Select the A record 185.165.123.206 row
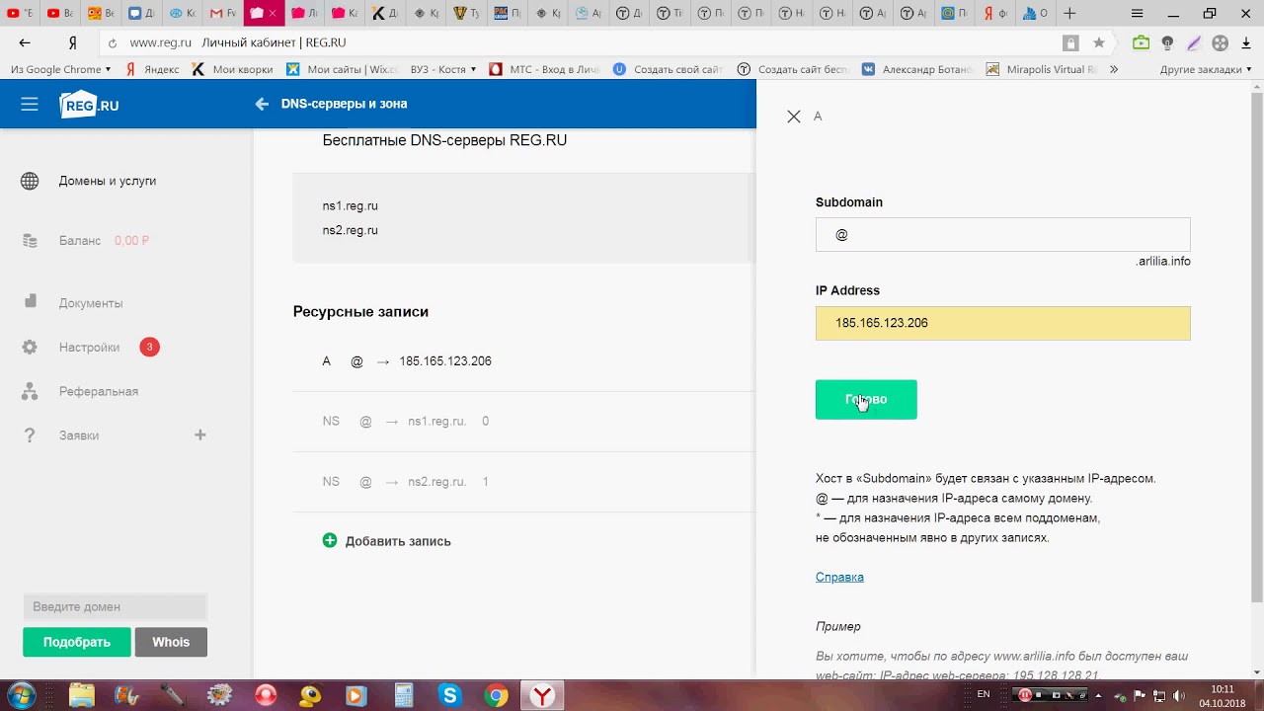1264x711 pixels. [x=523, y=361]
